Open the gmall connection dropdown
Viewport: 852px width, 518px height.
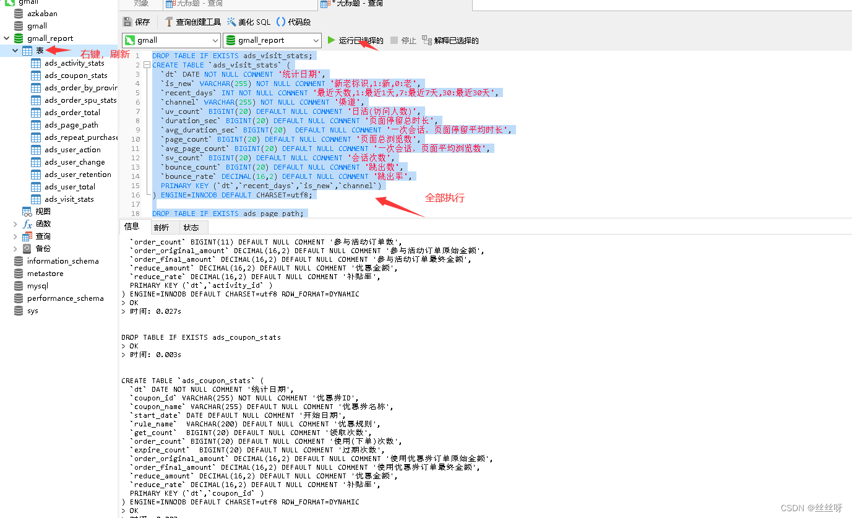pos(216,40)
